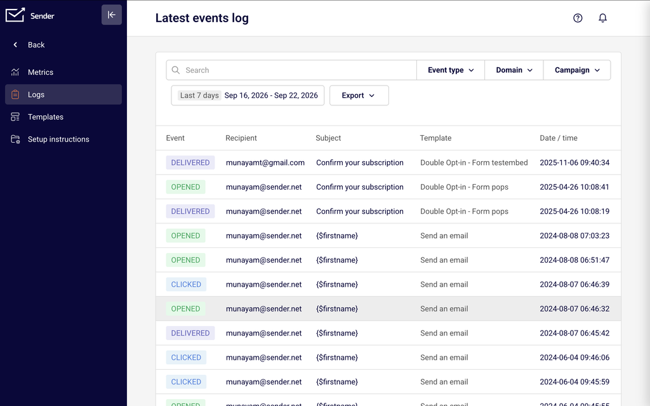Image resolution: width=650 pixels, height=406 pixels.
Task: Click Send an email in 07:03:23 row
Action: [444, 236]
